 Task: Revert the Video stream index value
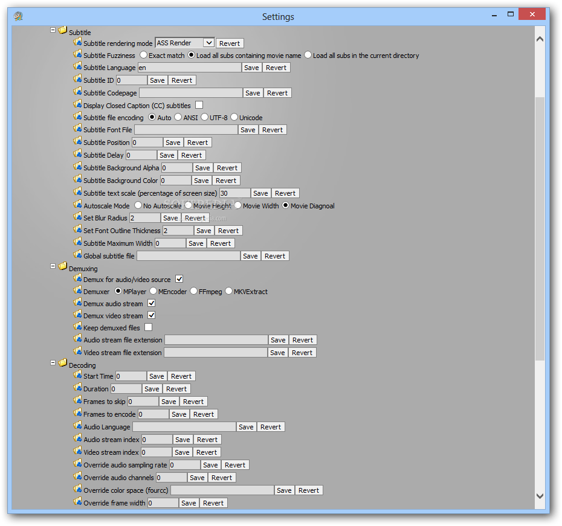coord(207,452)
